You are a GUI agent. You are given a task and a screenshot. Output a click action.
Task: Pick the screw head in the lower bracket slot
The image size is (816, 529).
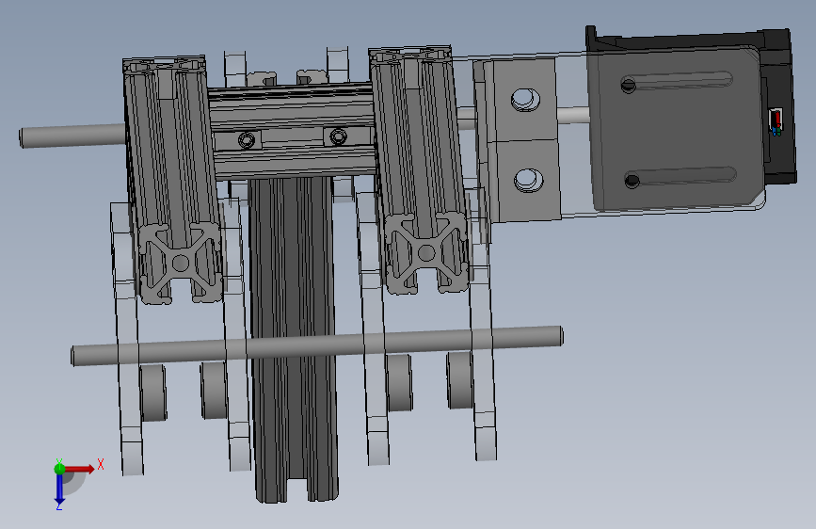tap(632, 181)
